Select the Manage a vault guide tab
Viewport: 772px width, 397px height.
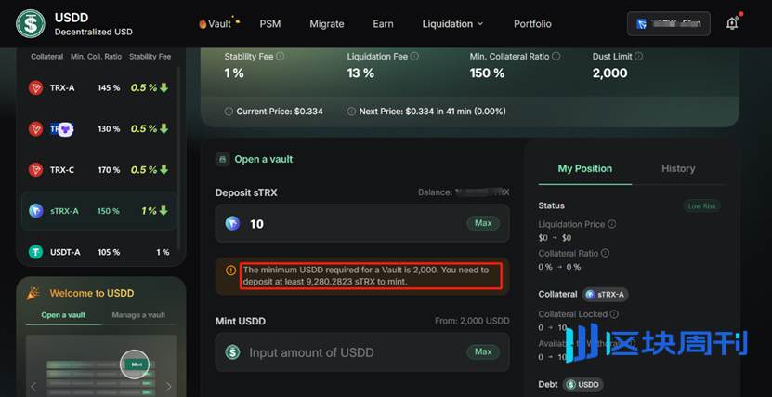(x=138, y=315)
